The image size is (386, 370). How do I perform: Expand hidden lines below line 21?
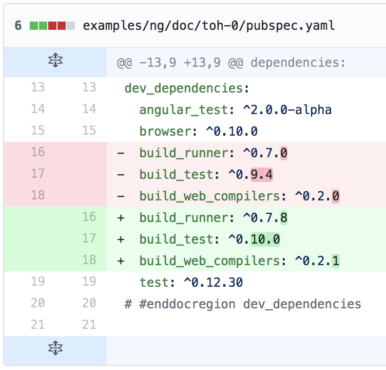[55, 348]
